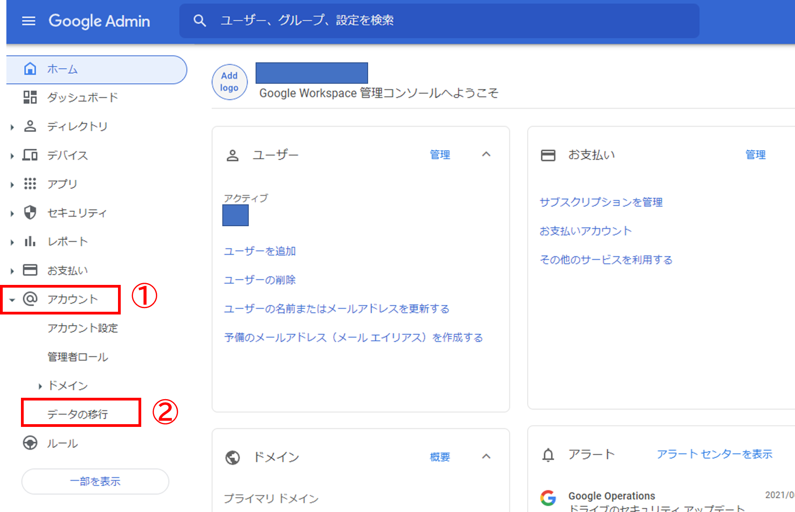Click お支払いアカウント link
Viewport: 795px width, 512px height.
click(x=585, y=231)
